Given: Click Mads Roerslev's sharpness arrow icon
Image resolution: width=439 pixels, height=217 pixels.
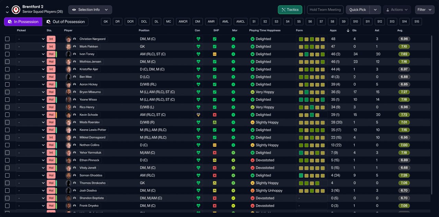Looking at the screenshot, I should (215, 122).
